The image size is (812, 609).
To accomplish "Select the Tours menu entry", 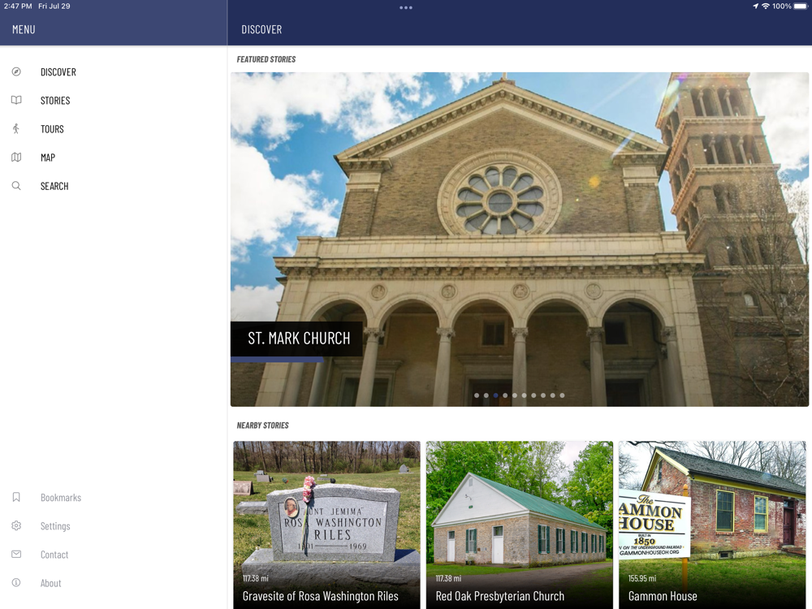I will coord(52,129).
